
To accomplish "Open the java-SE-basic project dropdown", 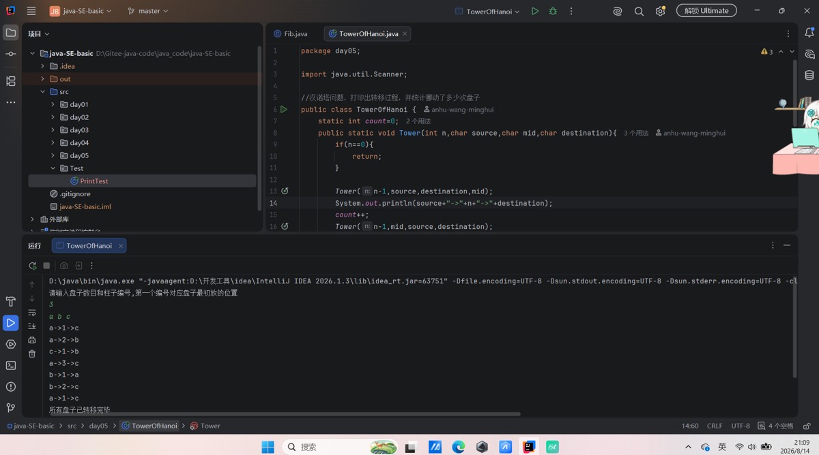I will [81, 11].
